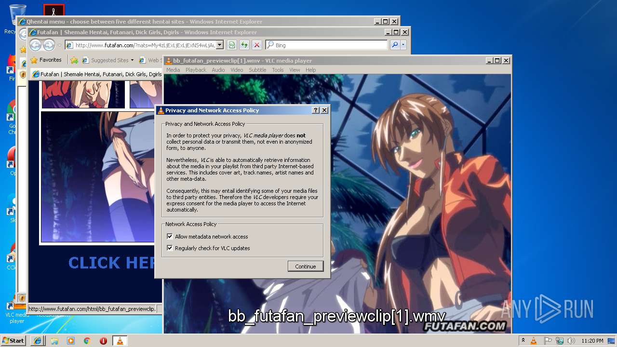Select the Futafan tab in IE

[x=96, y=74]
